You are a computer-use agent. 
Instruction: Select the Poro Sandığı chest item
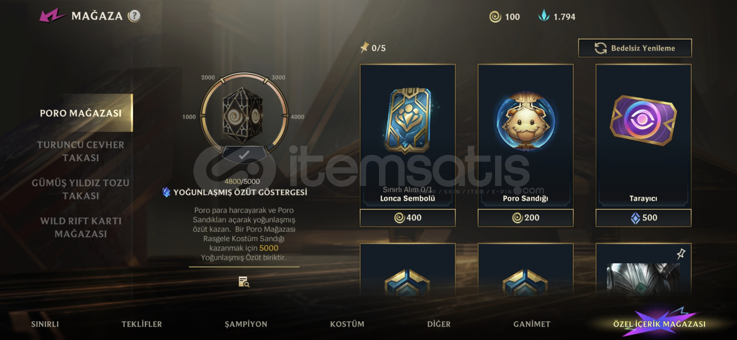click(x=525, y=137)
